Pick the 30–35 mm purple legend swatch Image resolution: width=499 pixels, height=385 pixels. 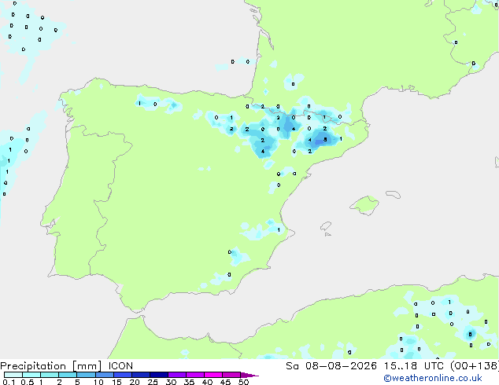point(176,375)
